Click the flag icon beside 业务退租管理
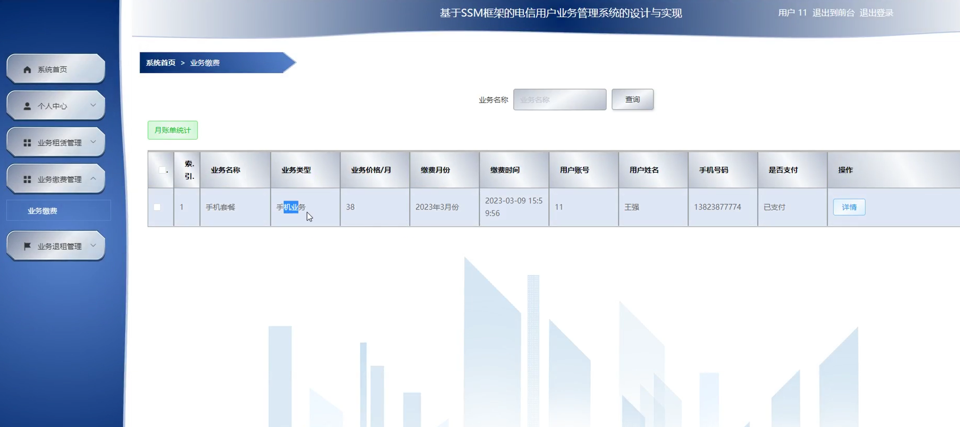This screenshot has width=960, height=427. 27,246
